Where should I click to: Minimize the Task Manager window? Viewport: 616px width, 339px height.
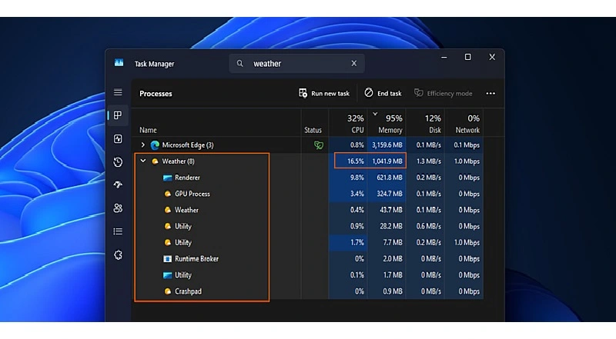pos(444,58)
